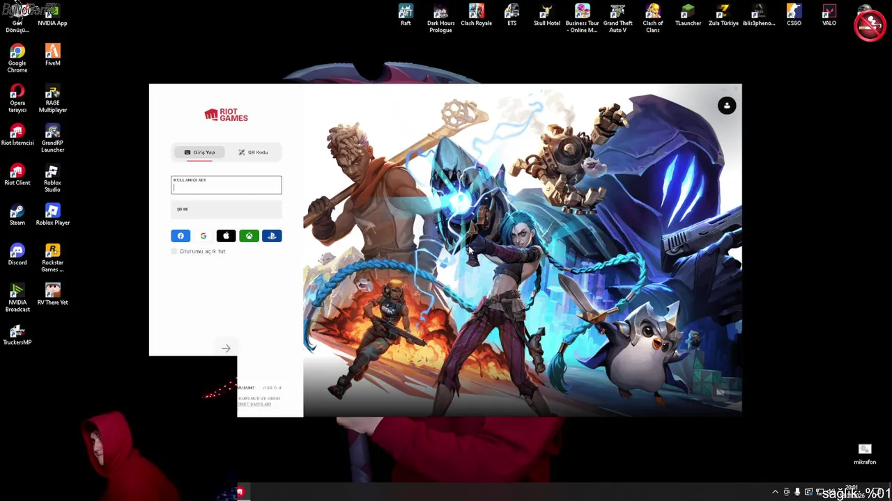
Task: Open Grand Theft Auto V shortcut
Action: (617, 19)
